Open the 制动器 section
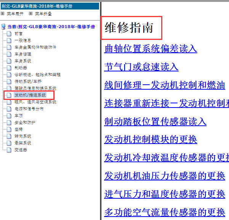This screenshot has height=220, width=229. pos(21,68)
